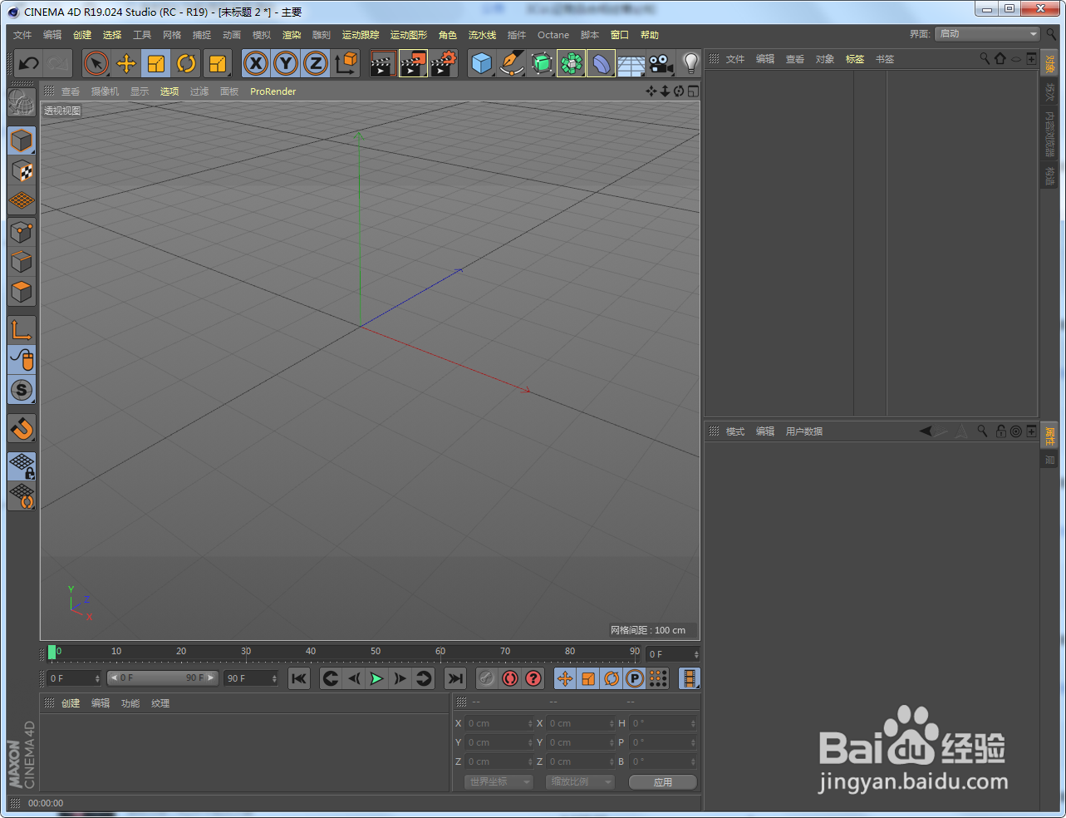
Task: Open the 界面 layout dropdown
Action: 987,34
